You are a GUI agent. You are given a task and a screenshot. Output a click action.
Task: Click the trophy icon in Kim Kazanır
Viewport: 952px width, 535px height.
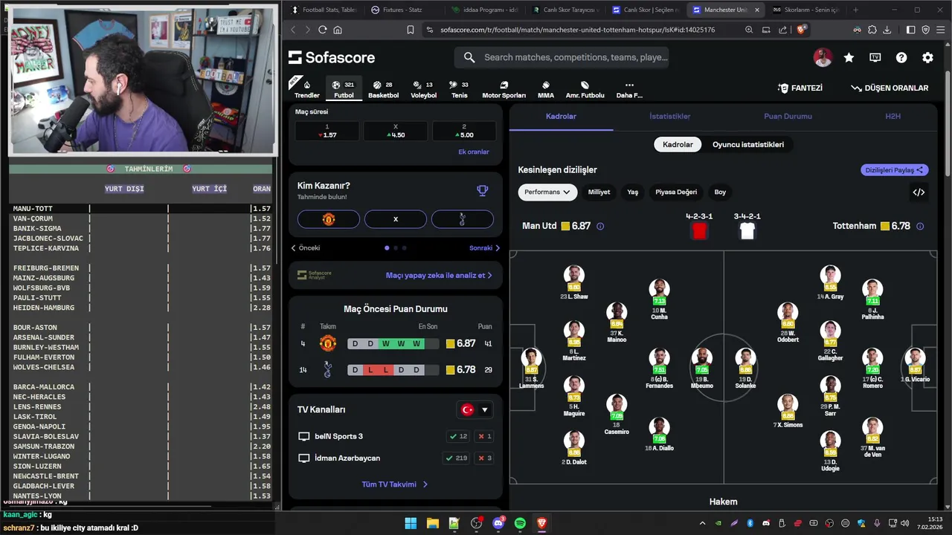[x=482, y=191]
